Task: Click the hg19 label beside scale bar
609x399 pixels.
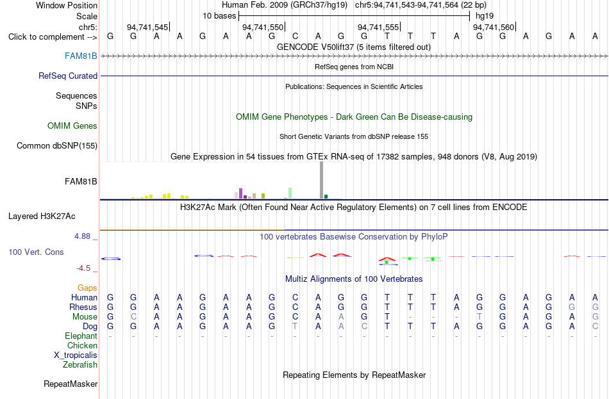Action: pos(485,16)
